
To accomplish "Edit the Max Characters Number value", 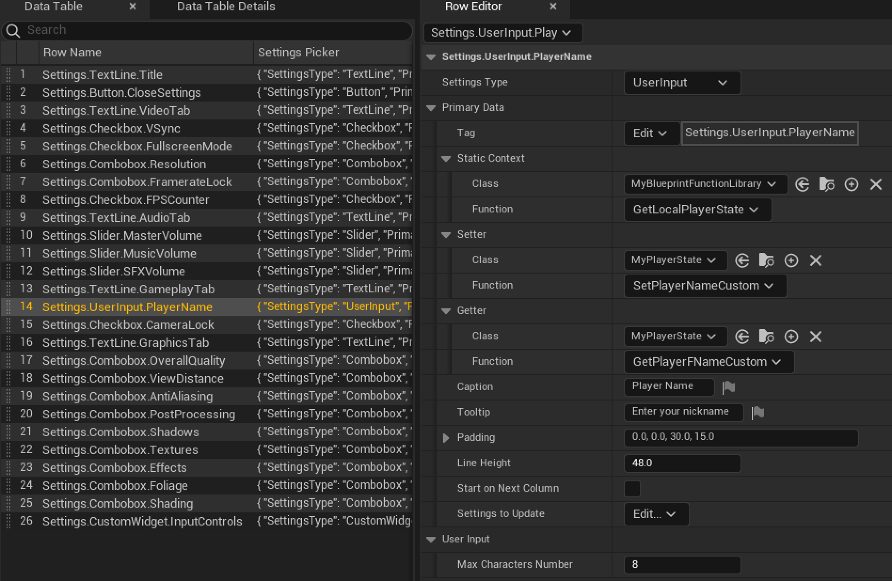I will [x=681, y=565].
